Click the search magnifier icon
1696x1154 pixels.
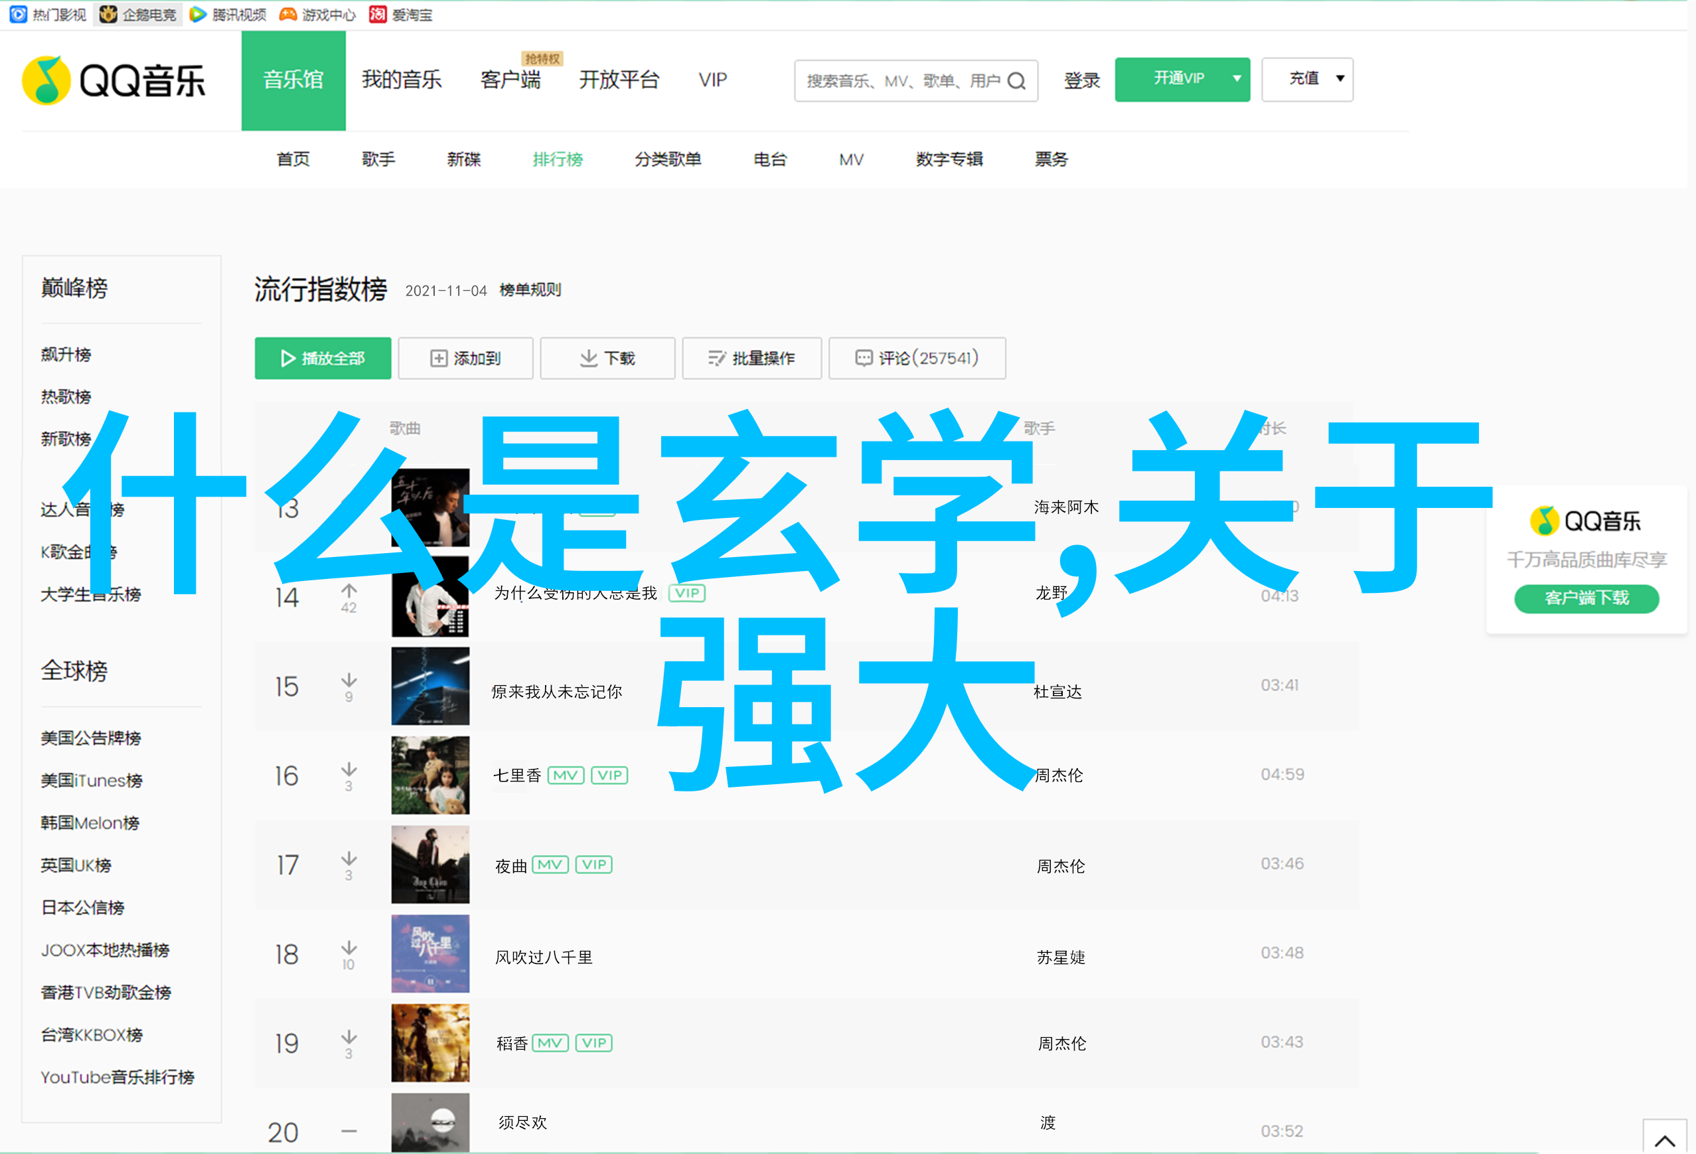[x=1016, y=81]
